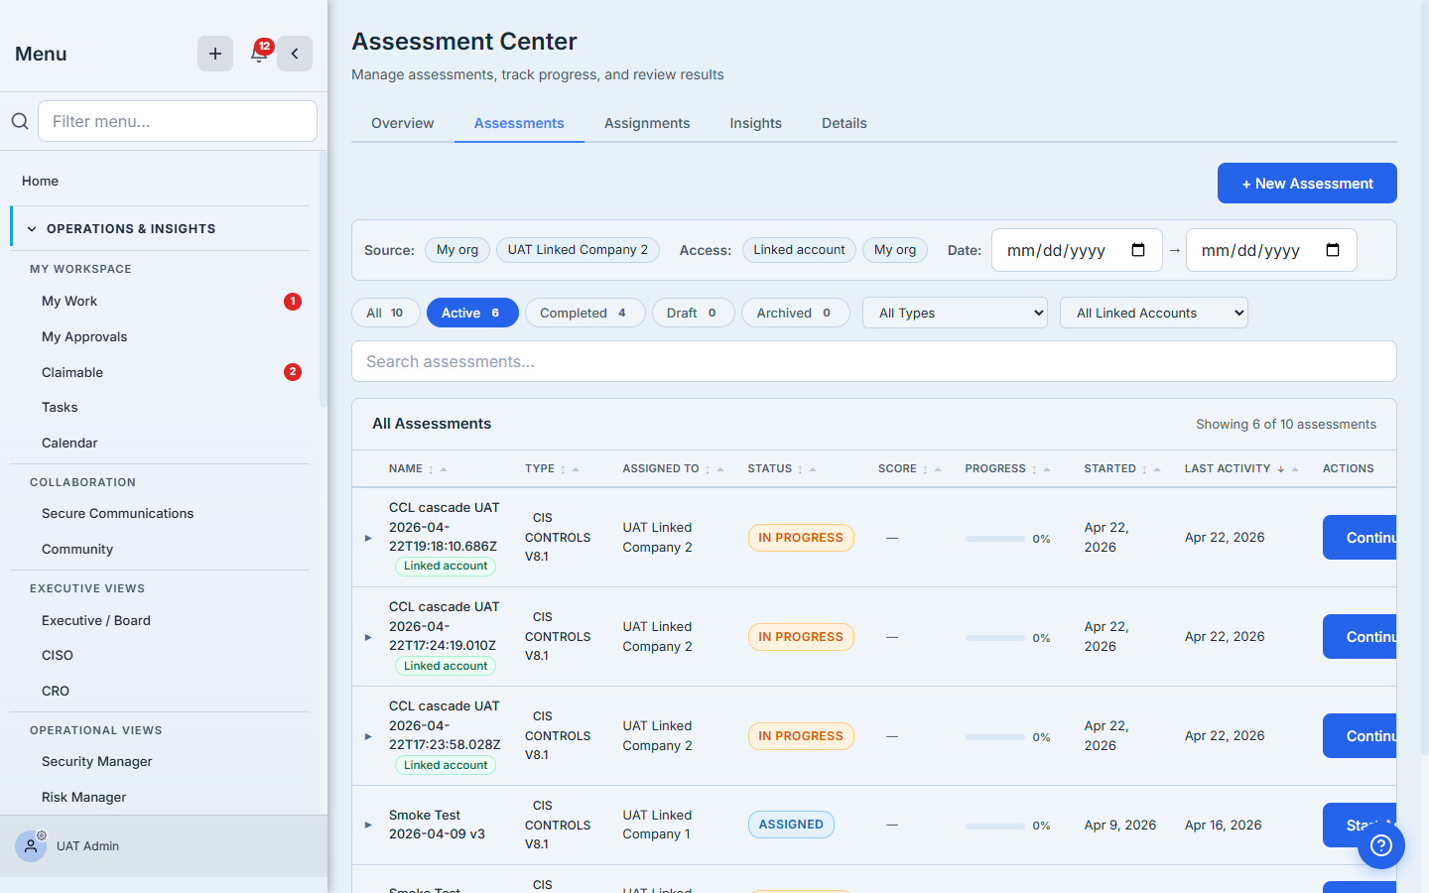Focus the Search assessments field
This screenshot has height=893, width=1429.
(873, 361)
